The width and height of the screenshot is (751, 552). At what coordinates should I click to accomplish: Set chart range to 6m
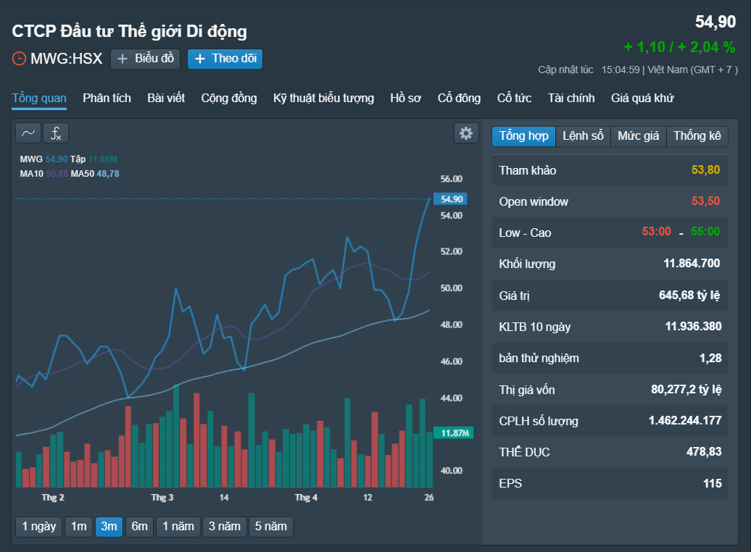click(139, 527)
